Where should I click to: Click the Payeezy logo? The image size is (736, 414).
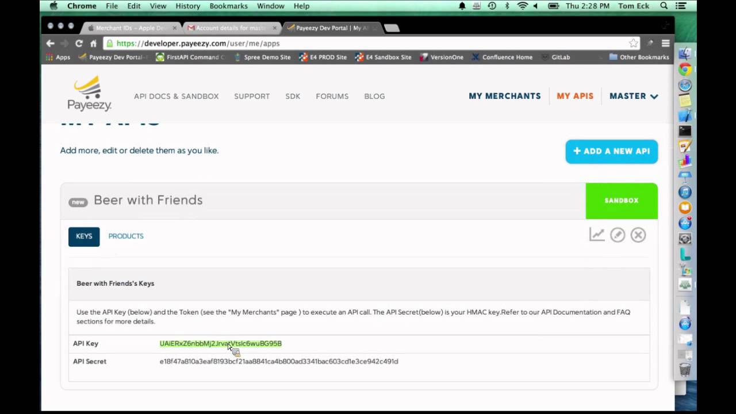pos(89,93)
